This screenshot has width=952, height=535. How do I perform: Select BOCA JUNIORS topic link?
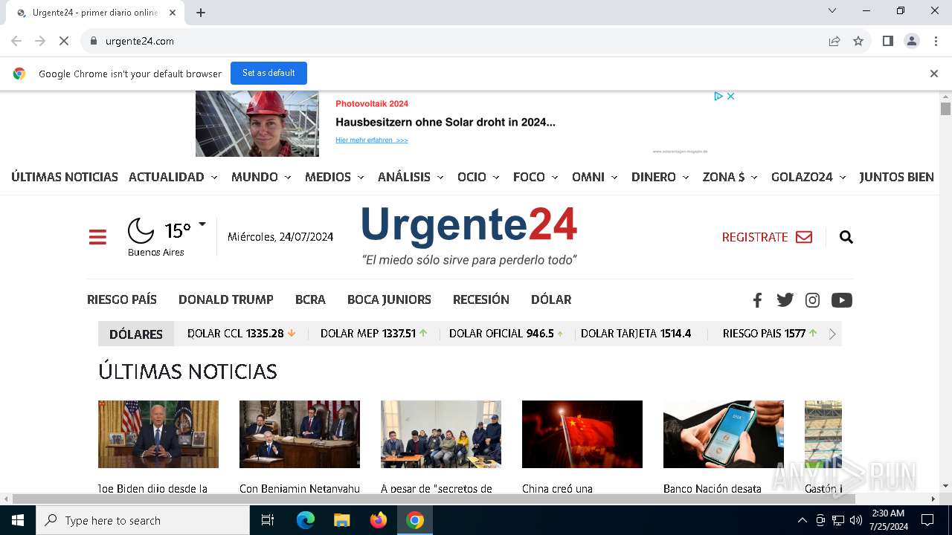pos(389,299)
